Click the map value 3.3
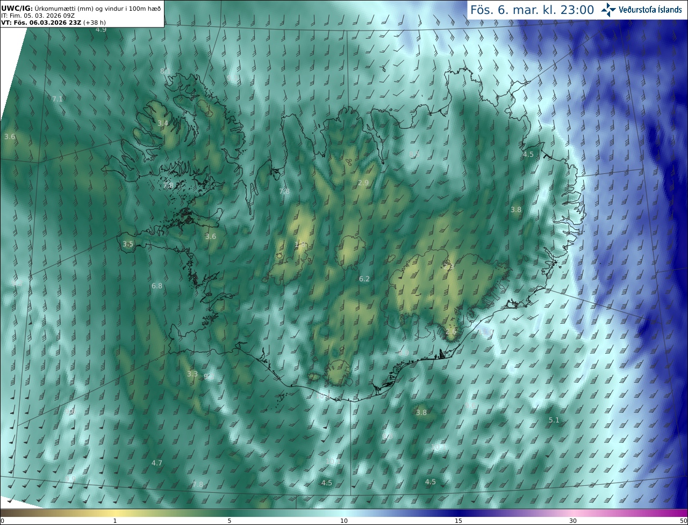This screenshot has width=688, height=525. point(192,374)
